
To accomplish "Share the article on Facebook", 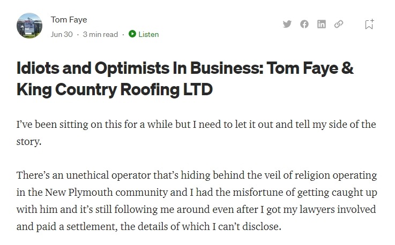I will click(x=304, y=24).
